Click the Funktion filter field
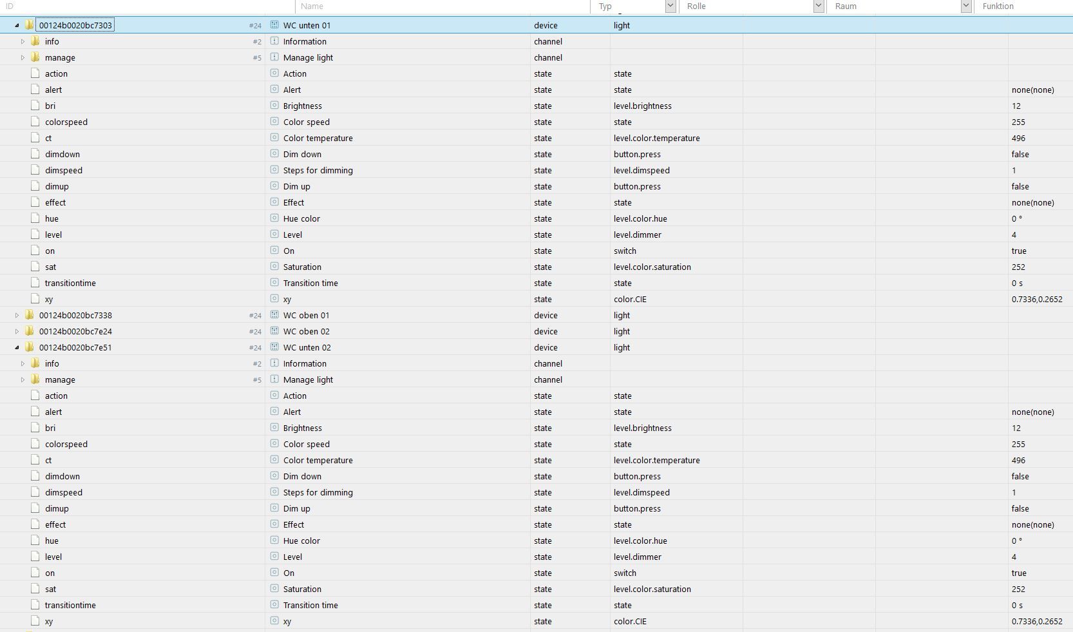Screen dimensions: 1073x632 click(1025, 6)
